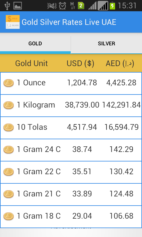This screenshot has height=237, width=142.
Task: Tap the coin icon beside 1 Gram 22 C
Action: (9, 172)
